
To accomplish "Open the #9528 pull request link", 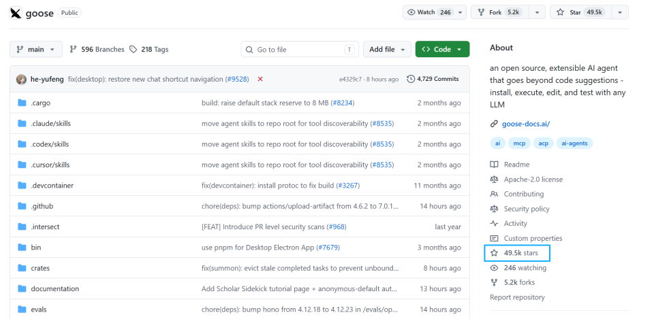I will (237, 79).
